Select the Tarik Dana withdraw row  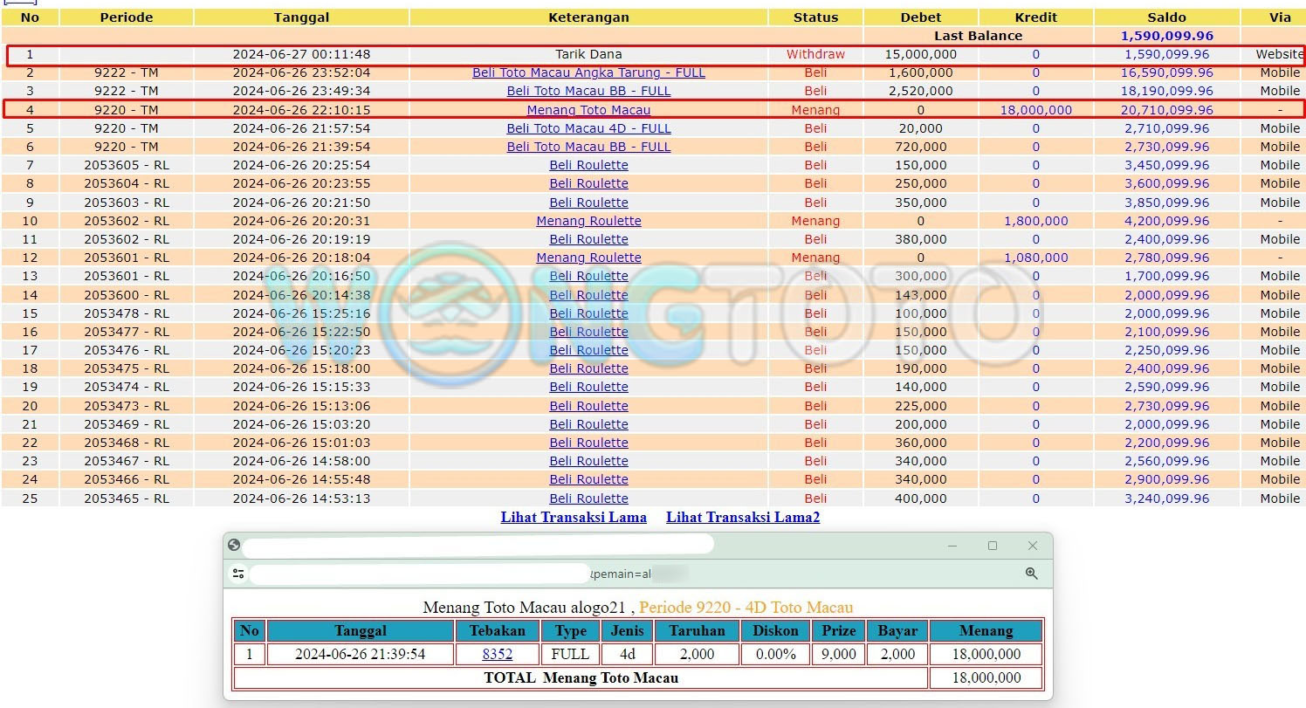(x=588, y=54)
